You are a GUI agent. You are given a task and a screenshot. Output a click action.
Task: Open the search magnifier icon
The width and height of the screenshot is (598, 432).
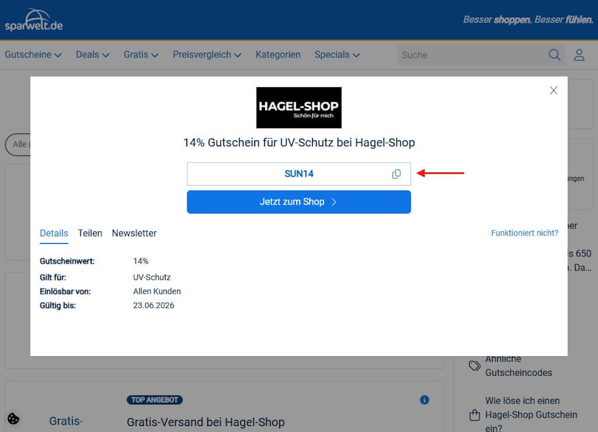555,55
